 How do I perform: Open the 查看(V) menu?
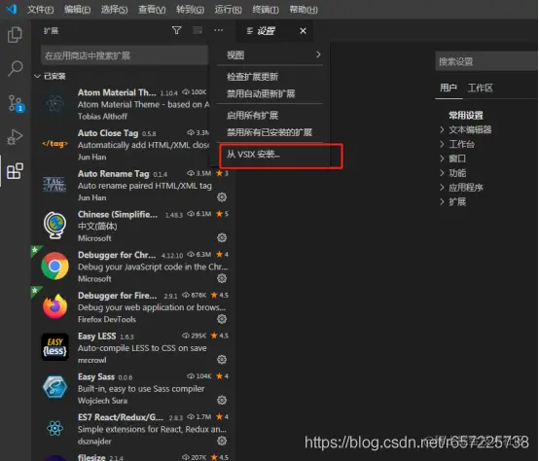pos(152,10)
